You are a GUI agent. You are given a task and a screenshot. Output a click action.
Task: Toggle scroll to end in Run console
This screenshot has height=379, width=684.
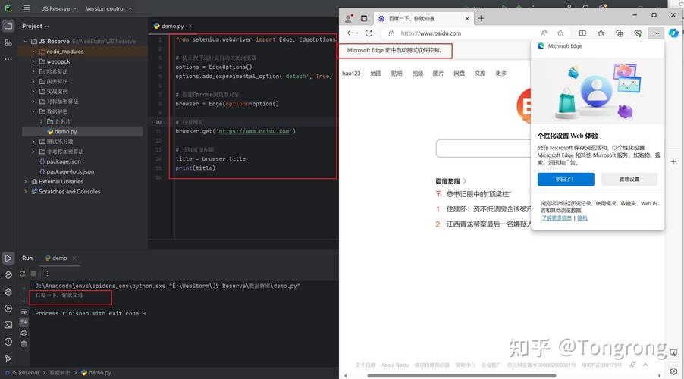(x=24, y=322)
